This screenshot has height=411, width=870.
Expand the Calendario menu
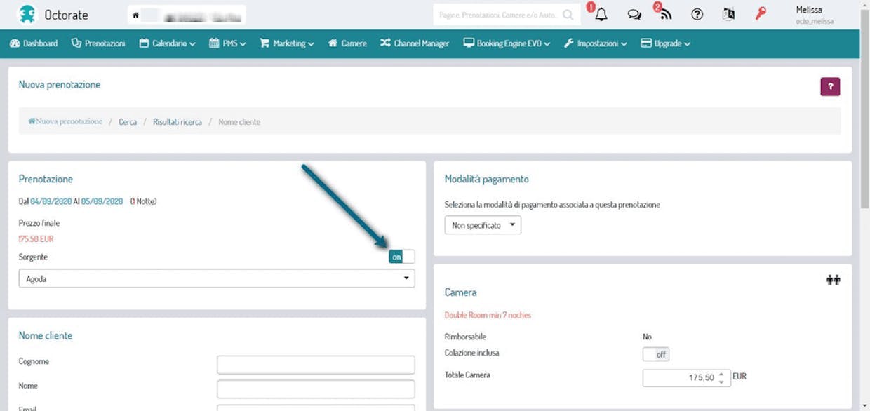(x=167, y=43)
